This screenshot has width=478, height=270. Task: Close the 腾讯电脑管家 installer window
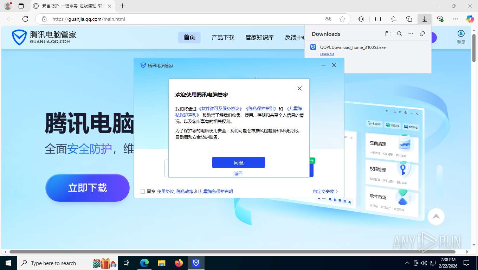334,65
